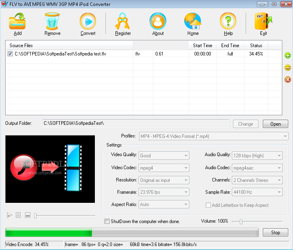This screenshot has height=250, width=293.
Task: Minimize the converter window
Action: (x=262, y=4)
